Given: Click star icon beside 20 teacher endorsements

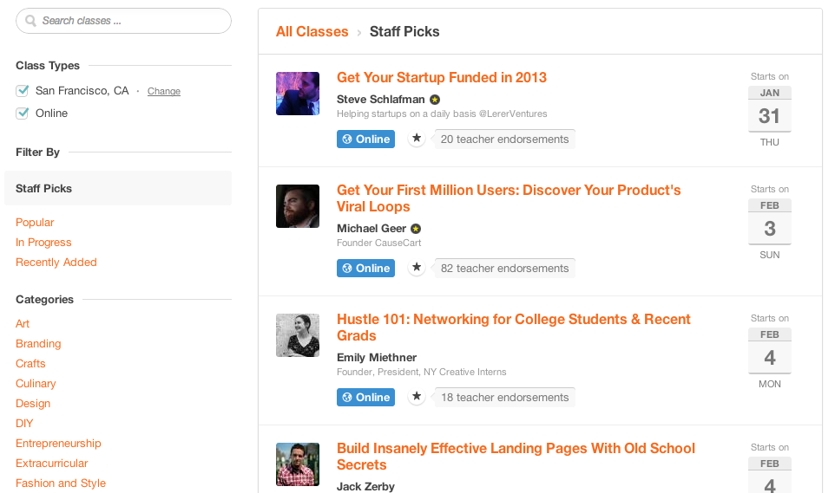Looking at the screenshot, I should click(x=417, y=139).
